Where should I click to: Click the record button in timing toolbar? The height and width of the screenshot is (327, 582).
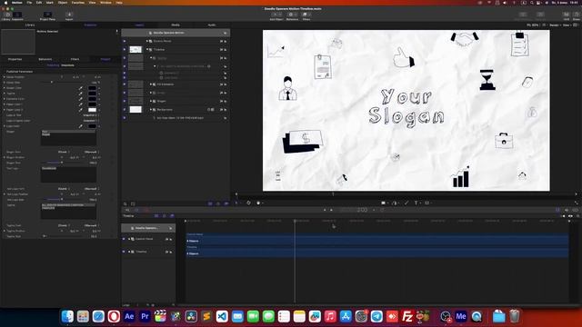pyautogui.click(x=146, y=210)
